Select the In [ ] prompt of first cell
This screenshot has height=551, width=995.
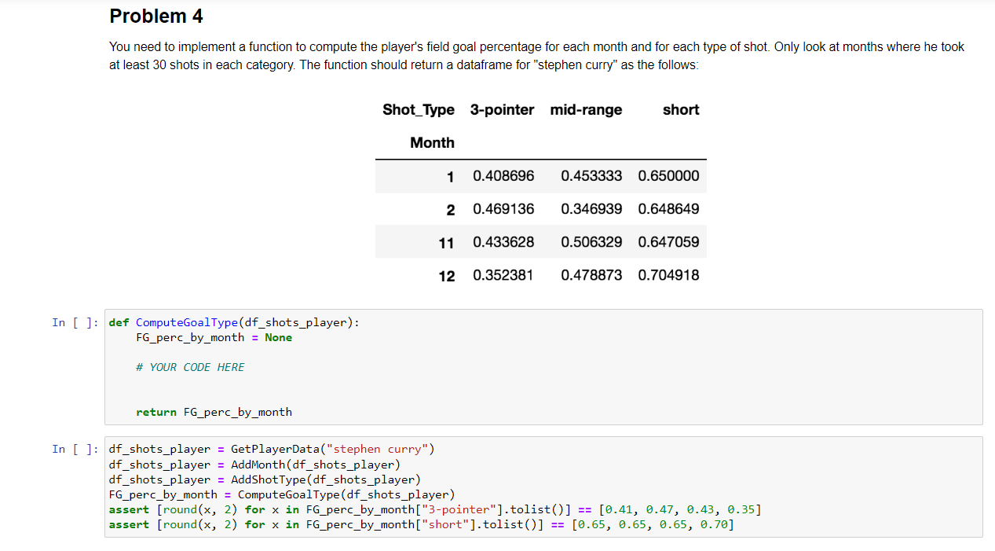(x=75, y=322)
